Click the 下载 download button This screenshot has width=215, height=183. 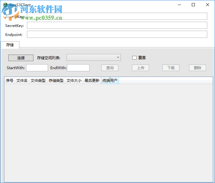pos(171,68)
